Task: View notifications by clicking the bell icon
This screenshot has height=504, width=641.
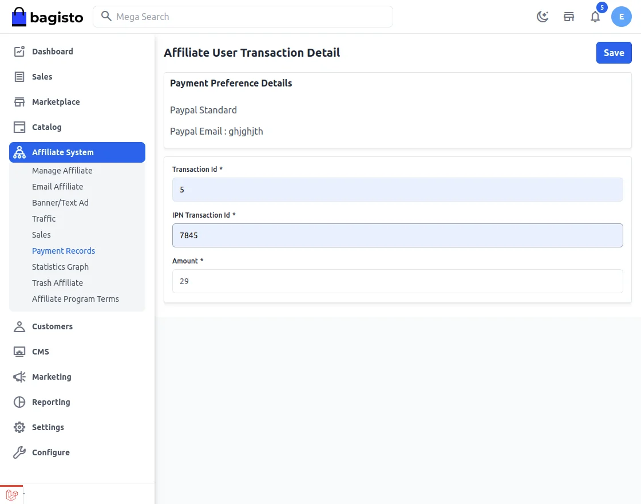Action: point(595,17)
